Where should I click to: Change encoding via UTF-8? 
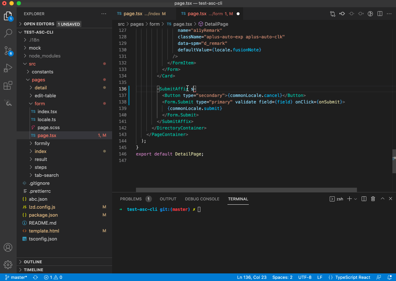coord(305,277)
